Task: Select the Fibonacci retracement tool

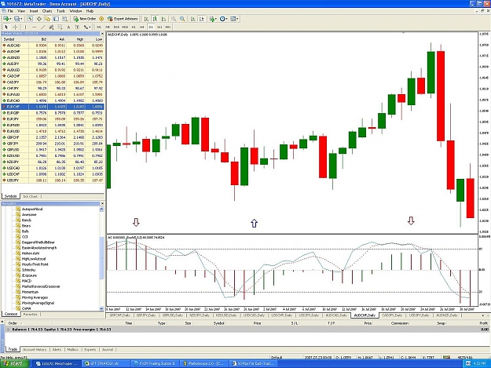Action: 60,27
